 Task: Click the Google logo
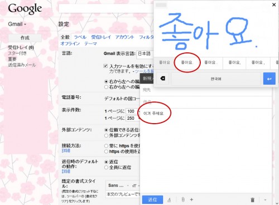(25, 9)
